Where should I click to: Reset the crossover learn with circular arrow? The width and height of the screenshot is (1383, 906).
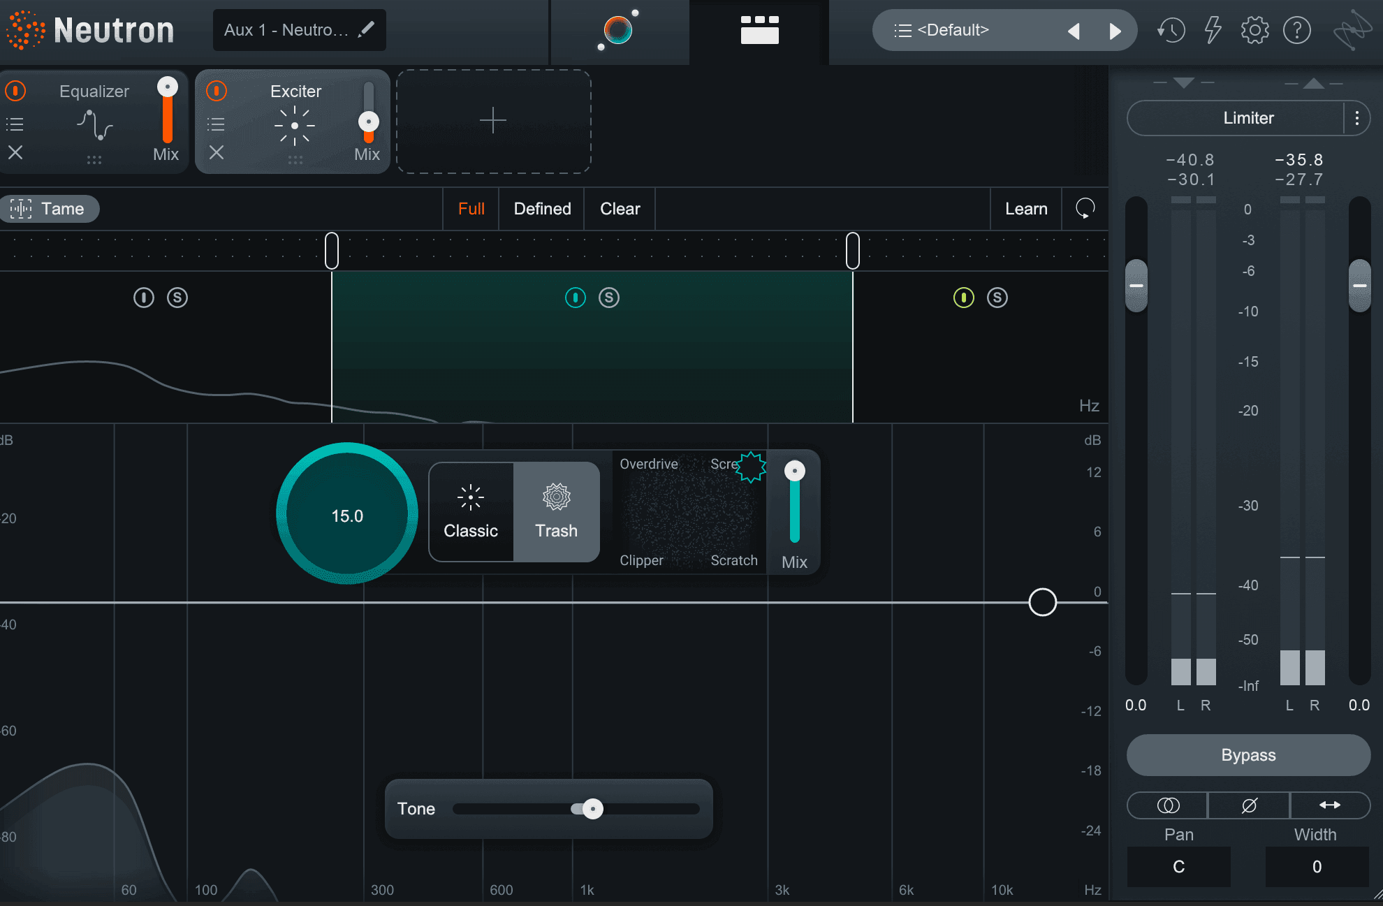[x=1085, y=208]
